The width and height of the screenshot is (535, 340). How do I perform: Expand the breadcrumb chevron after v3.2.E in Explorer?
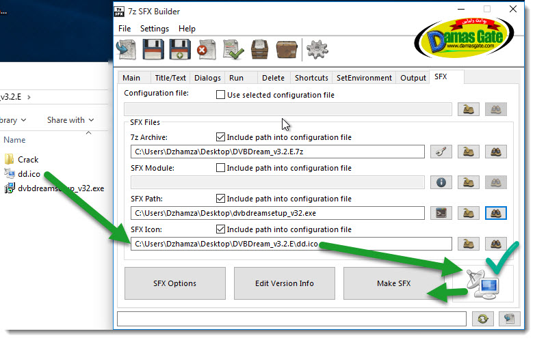tap(29, 98)
